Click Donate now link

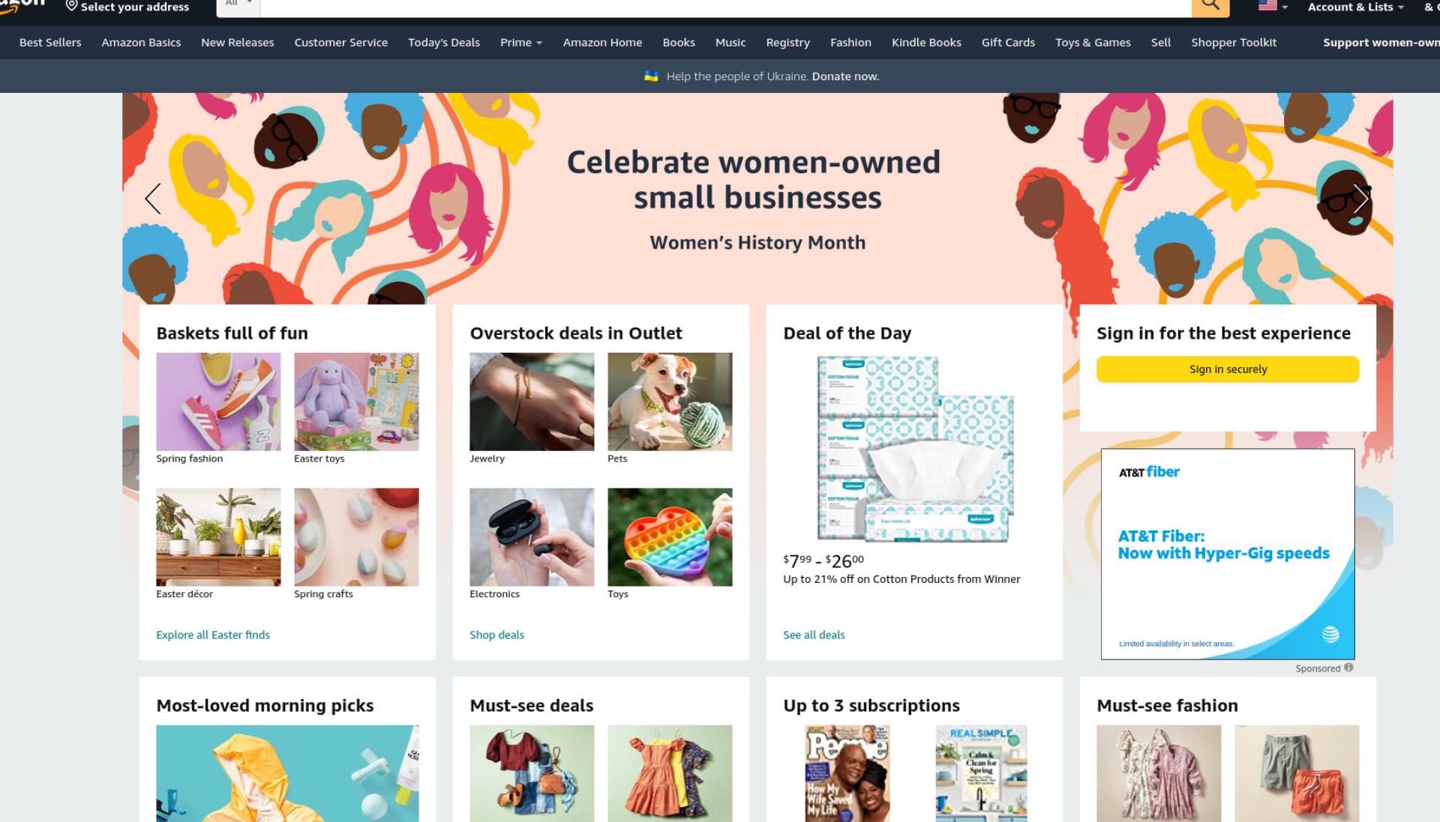pos(845,76)
